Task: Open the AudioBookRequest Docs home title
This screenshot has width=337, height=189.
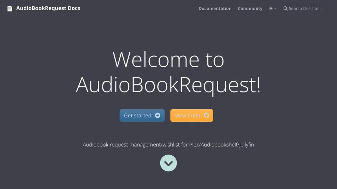Action: pos(48,8)
